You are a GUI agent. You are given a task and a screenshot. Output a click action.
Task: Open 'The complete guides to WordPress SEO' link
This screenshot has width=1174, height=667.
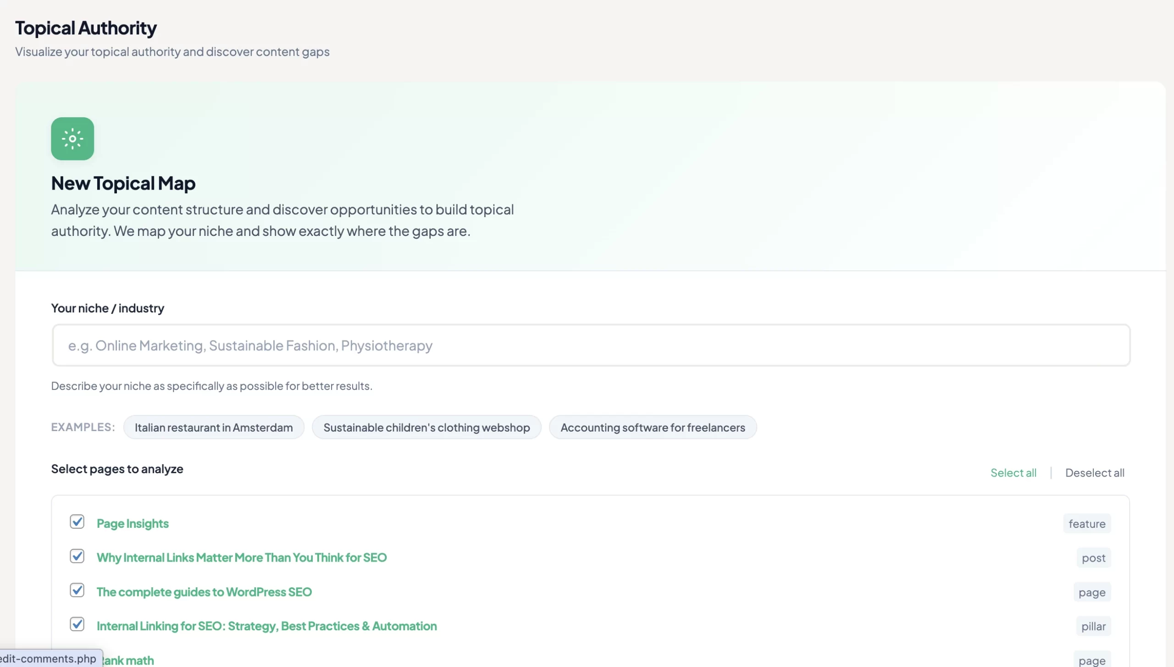204,592
